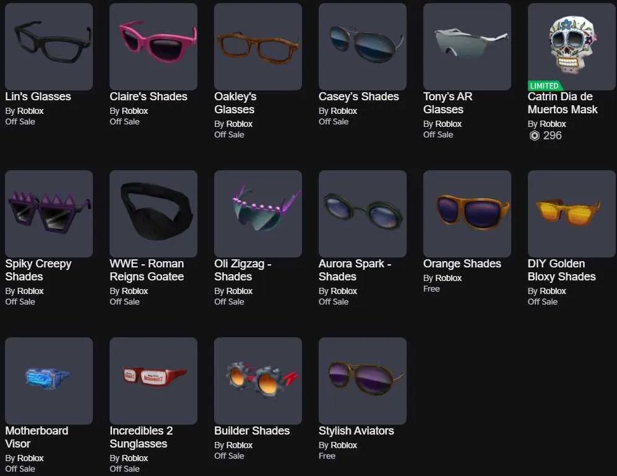
Task: Go to the "Builder Shades" title
Action: click(252, 431)
